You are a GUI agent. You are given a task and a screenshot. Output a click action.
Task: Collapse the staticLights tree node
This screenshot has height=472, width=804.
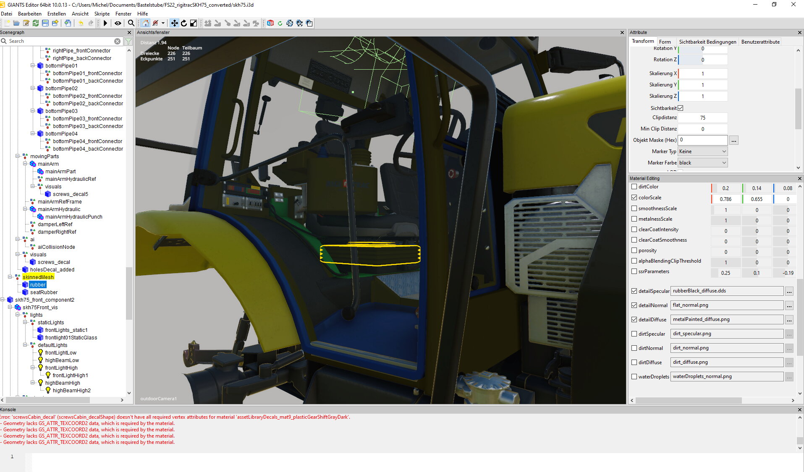[25, 322]
